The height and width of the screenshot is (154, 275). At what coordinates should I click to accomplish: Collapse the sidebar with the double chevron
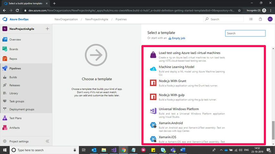47,141
